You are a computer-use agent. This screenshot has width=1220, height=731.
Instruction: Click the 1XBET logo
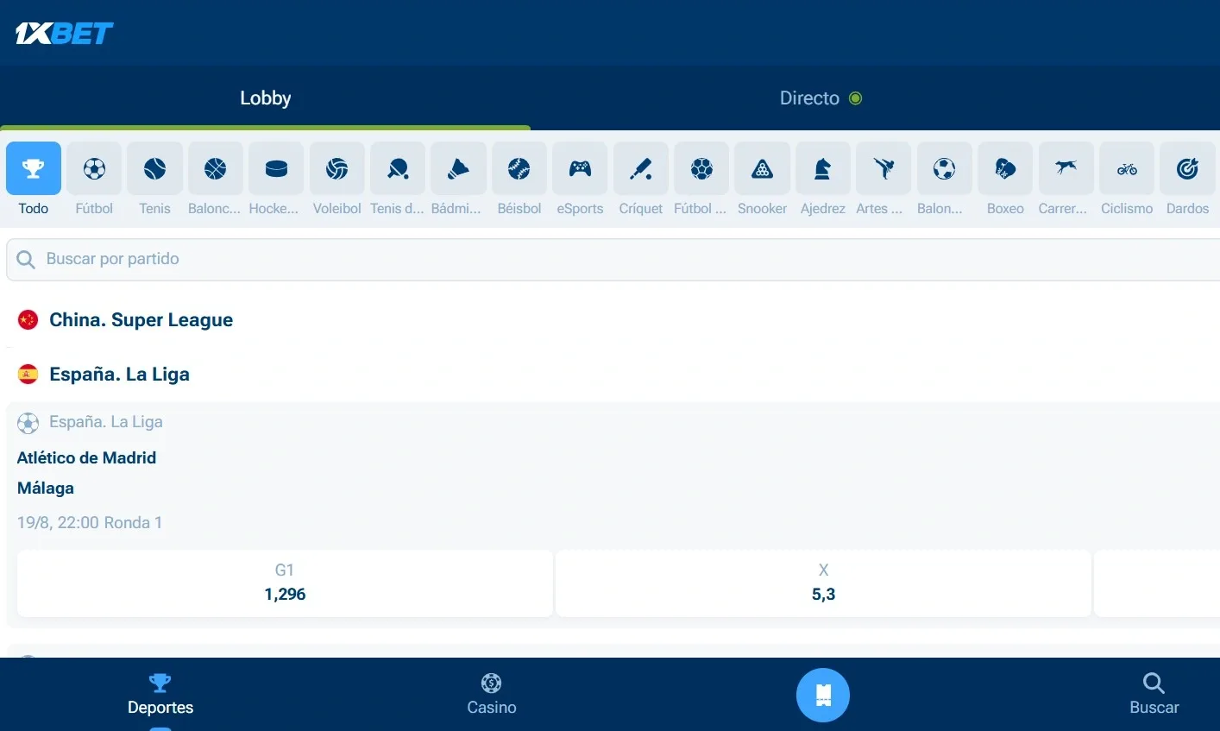(65, 34)
